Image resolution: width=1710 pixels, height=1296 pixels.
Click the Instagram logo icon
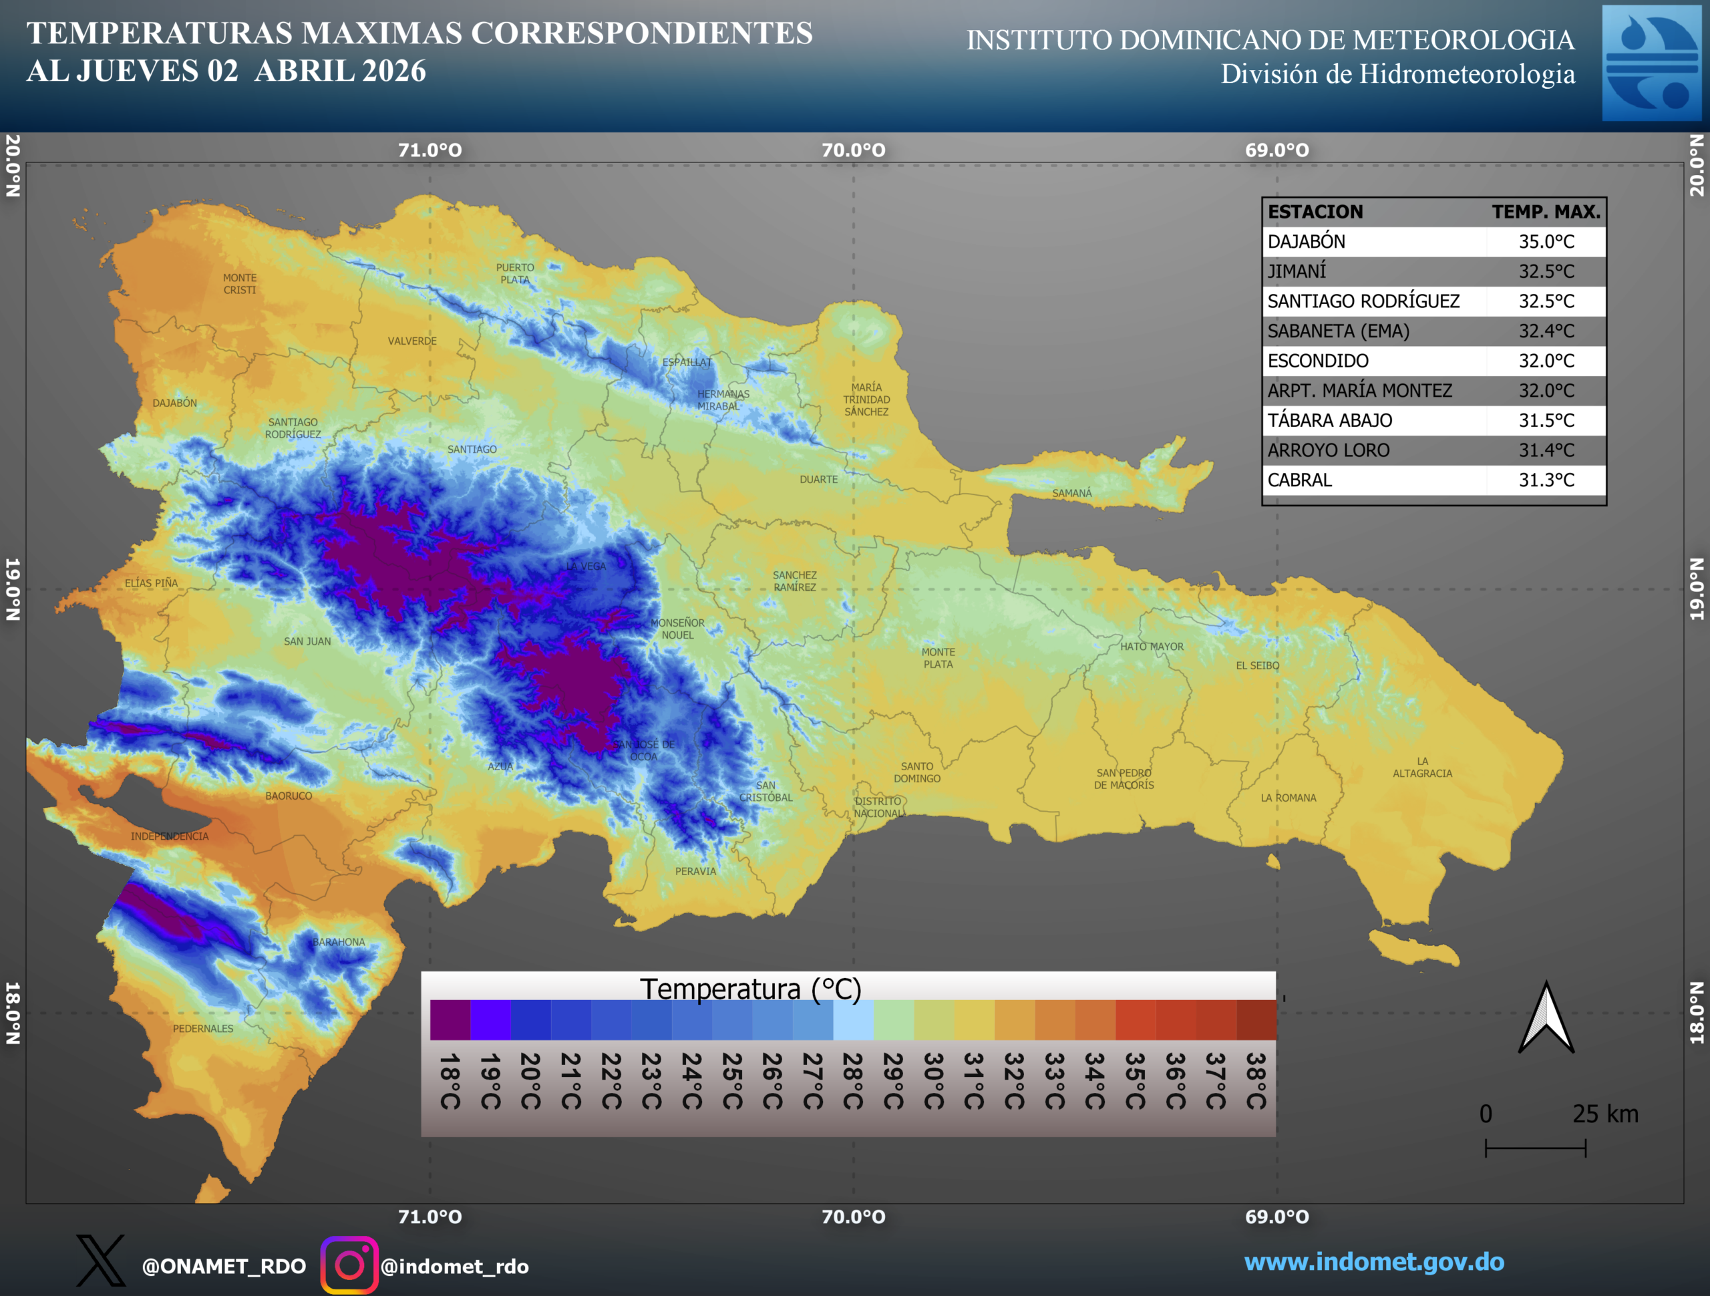point(349,1265)
